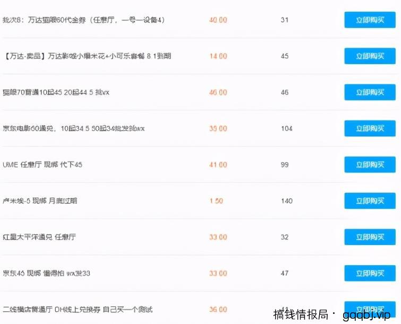This screenshot has height=324, width=401.
Task: Click the 33.00 price in the 京东46 row
Action: click(218, 274)
